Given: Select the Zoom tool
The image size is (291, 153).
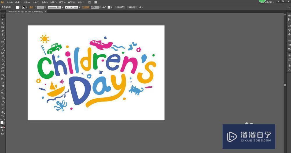Looking at the screenshot, I should 3,116.
